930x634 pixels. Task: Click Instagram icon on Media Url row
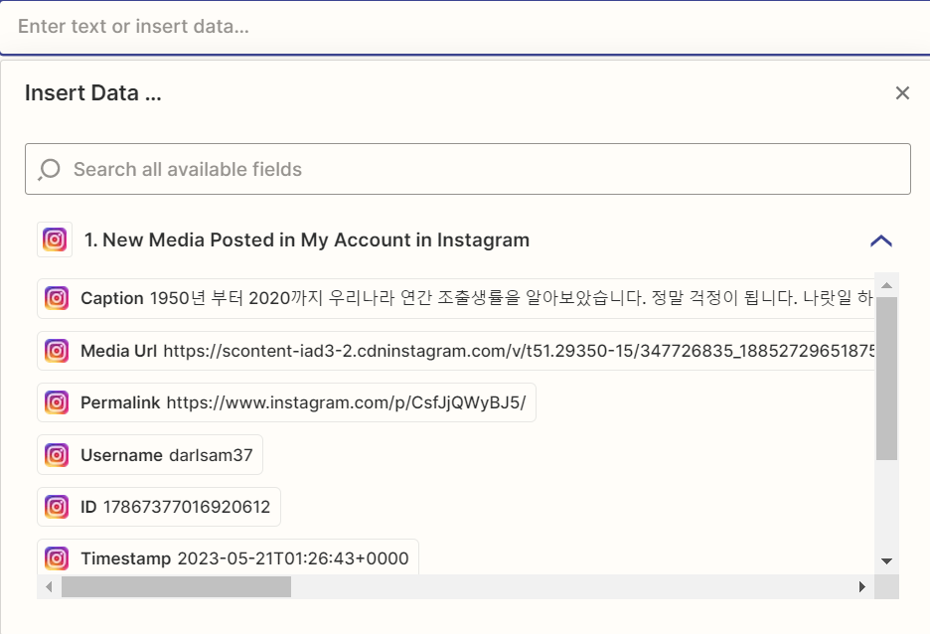(57, 351)
